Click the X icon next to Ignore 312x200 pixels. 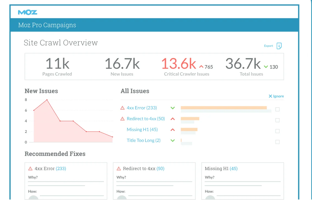(270, 96)
